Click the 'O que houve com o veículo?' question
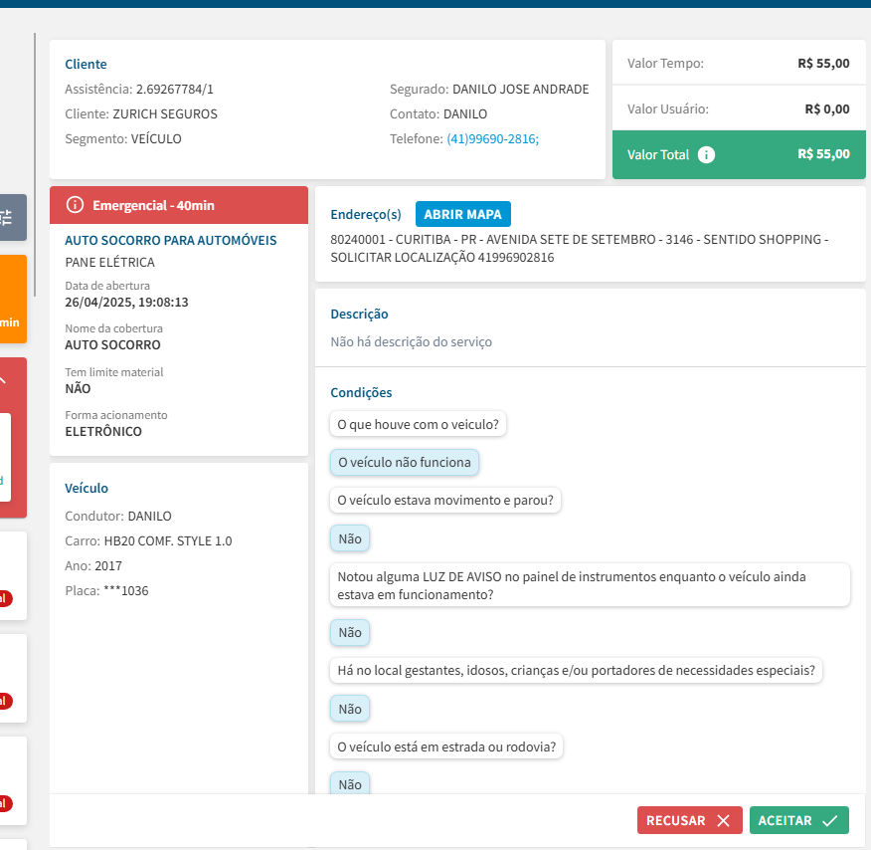The height and width of the screenshot is (850, 871). 419,425
